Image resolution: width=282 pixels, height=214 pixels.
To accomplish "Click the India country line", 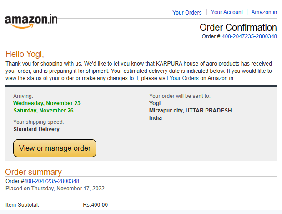I will [x=156, y=118].
